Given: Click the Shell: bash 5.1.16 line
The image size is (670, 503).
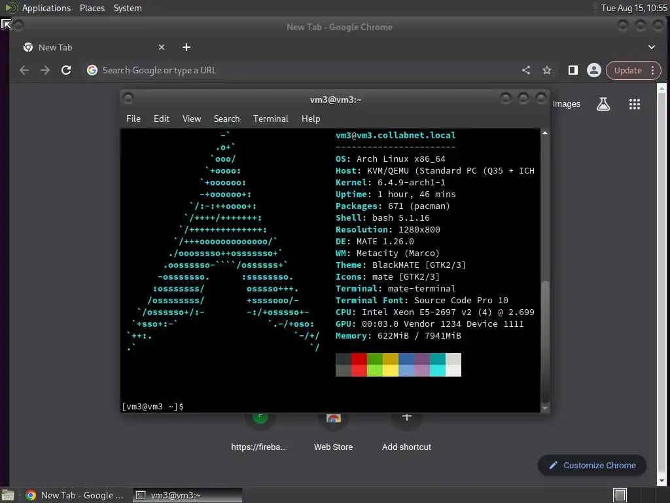Looking at the screenshot, I should [x=382, y=217].
